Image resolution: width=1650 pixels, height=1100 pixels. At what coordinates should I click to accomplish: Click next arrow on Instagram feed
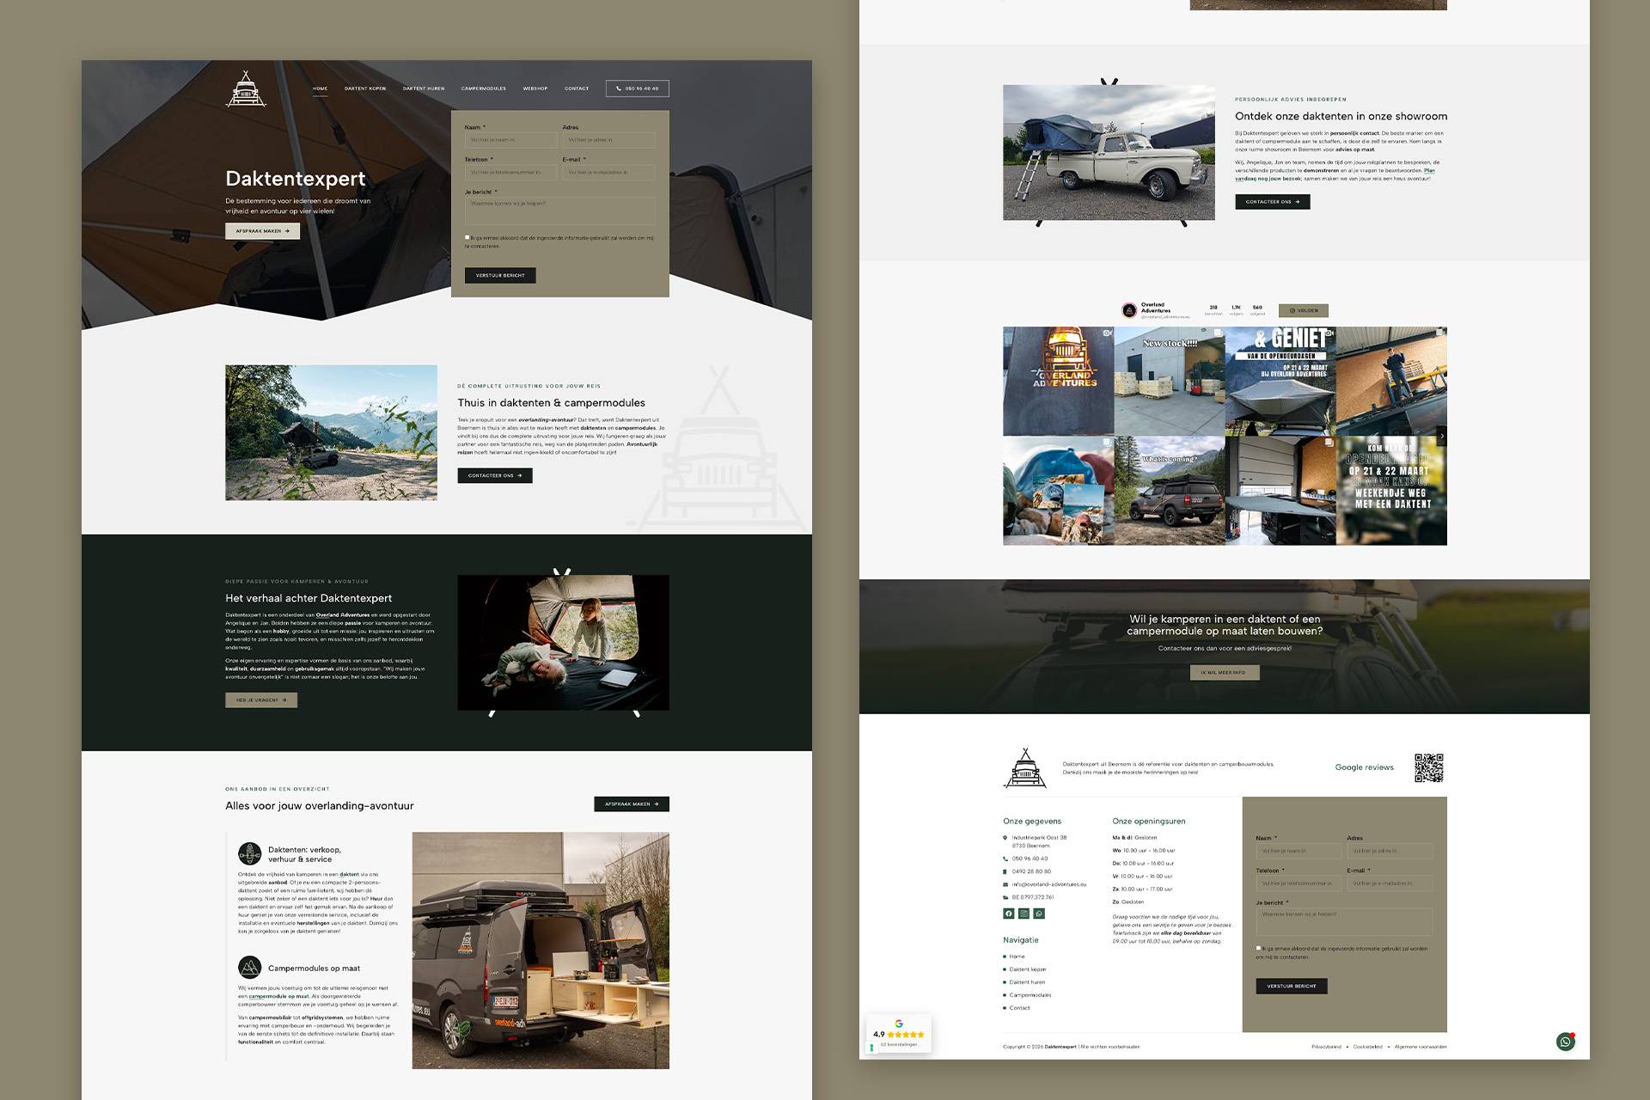(x=1442, y=437)
